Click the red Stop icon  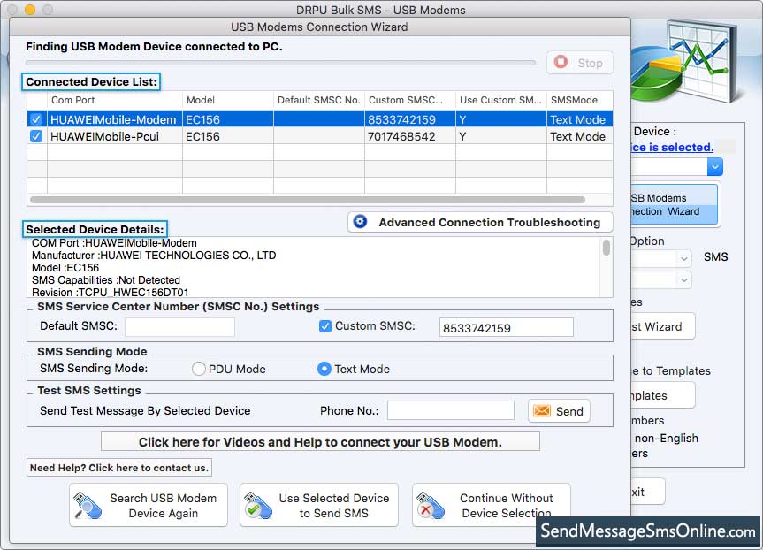pos(561,62)
